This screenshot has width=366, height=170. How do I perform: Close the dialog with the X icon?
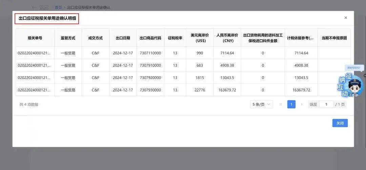346,18
